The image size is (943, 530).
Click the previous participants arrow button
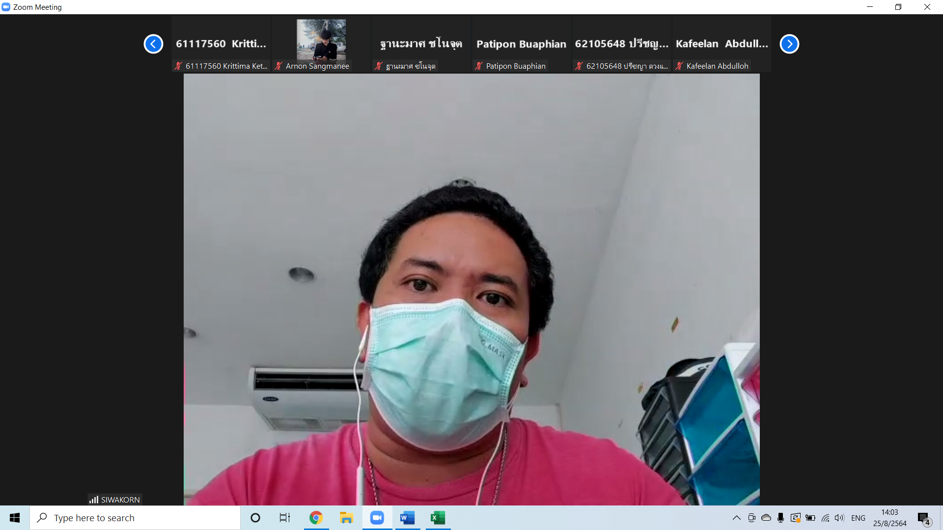(x=153, y=44)
